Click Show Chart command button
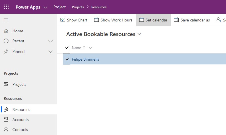This screenshot has width=226, height=135. coord(74,20)
